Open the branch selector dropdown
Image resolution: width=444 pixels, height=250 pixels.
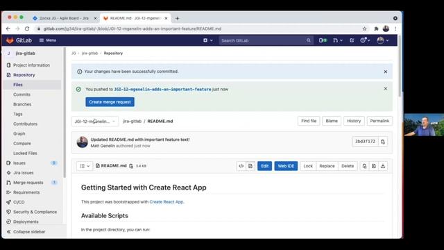pyautogui.click(x=95, y=122)
